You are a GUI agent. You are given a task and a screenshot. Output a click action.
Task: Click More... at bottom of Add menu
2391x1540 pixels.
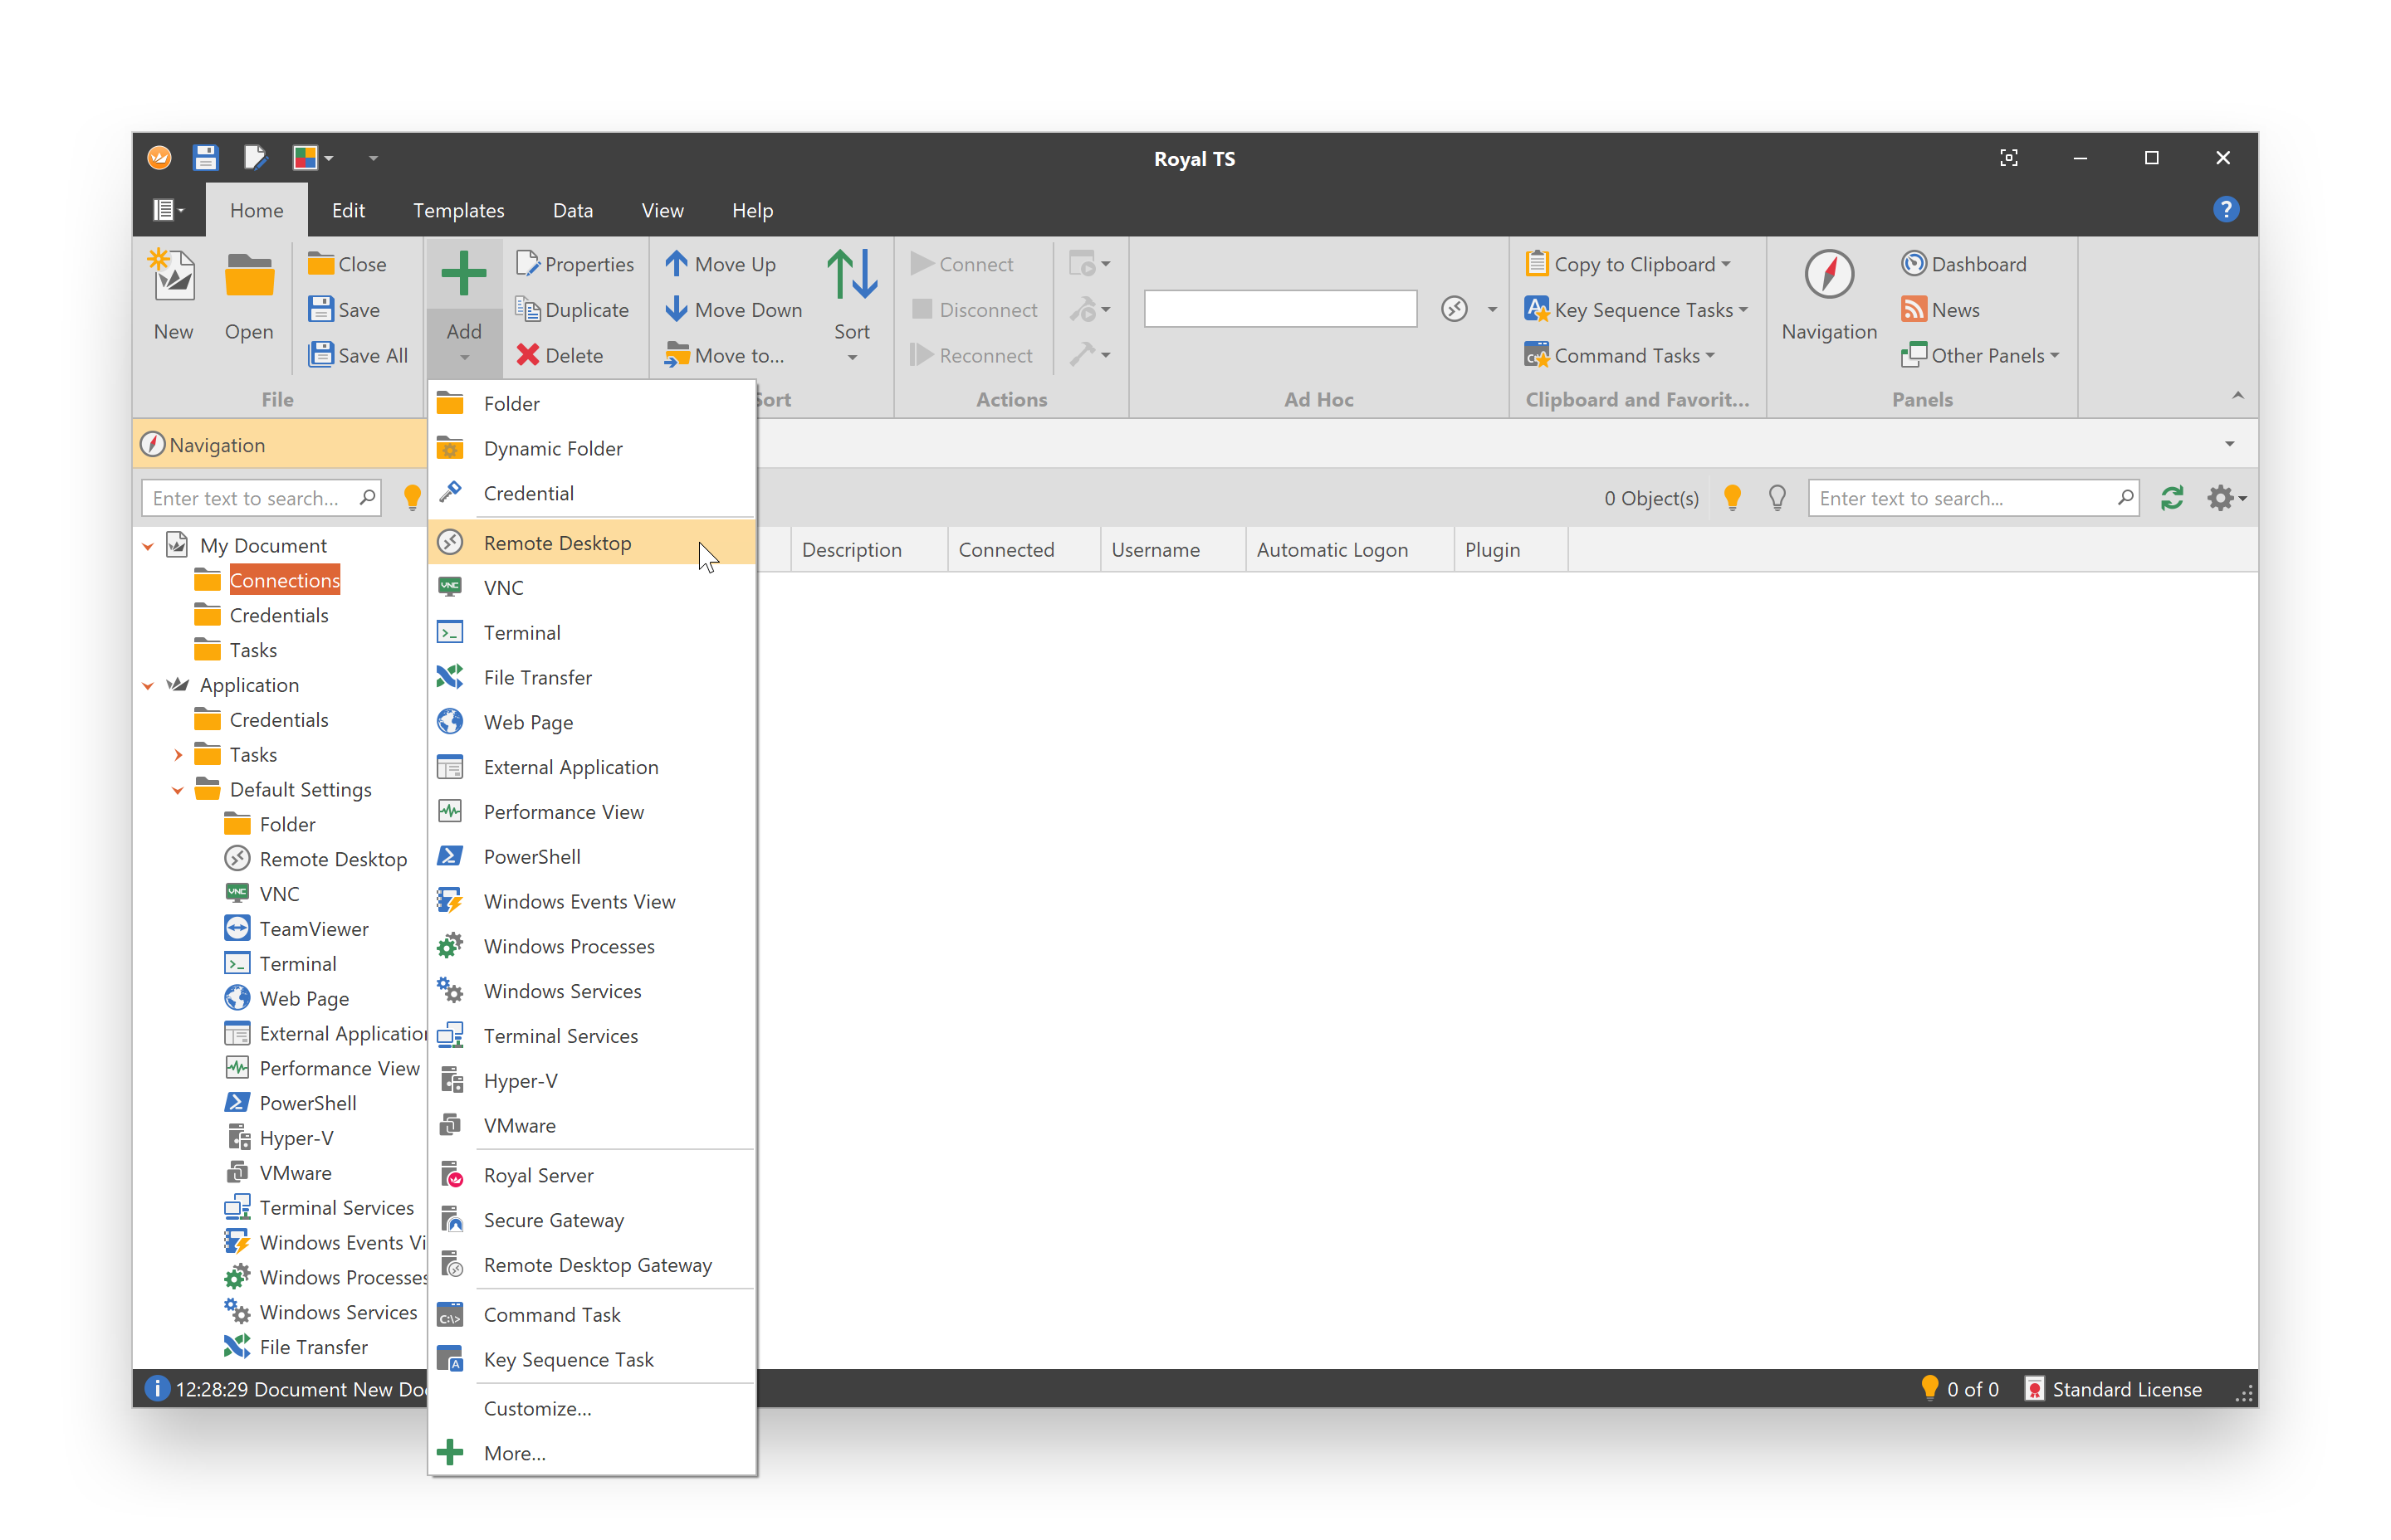pos(592,1453)
